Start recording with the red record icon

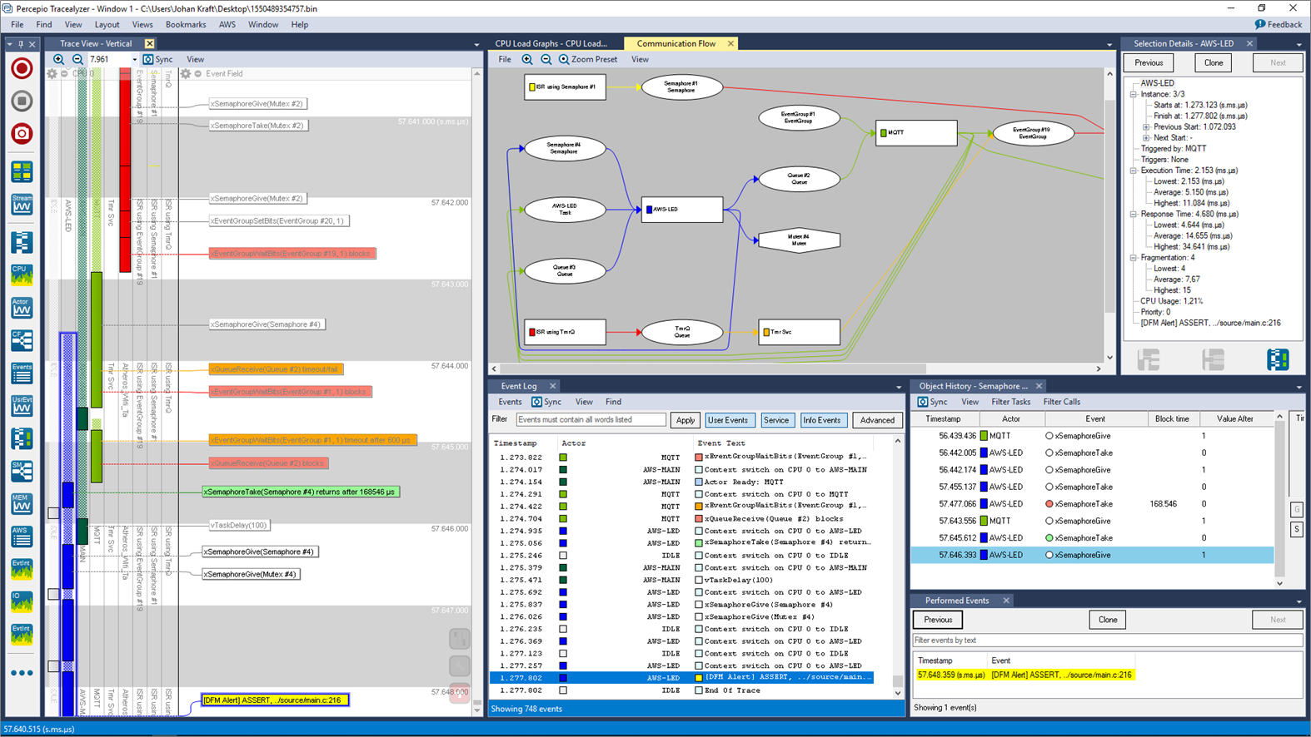click(22, 68)
